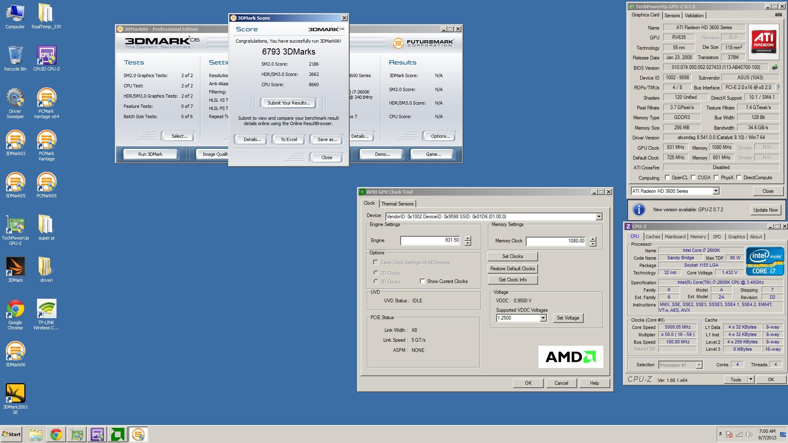Switch to Thermal Sensors tab

point(397,204)
